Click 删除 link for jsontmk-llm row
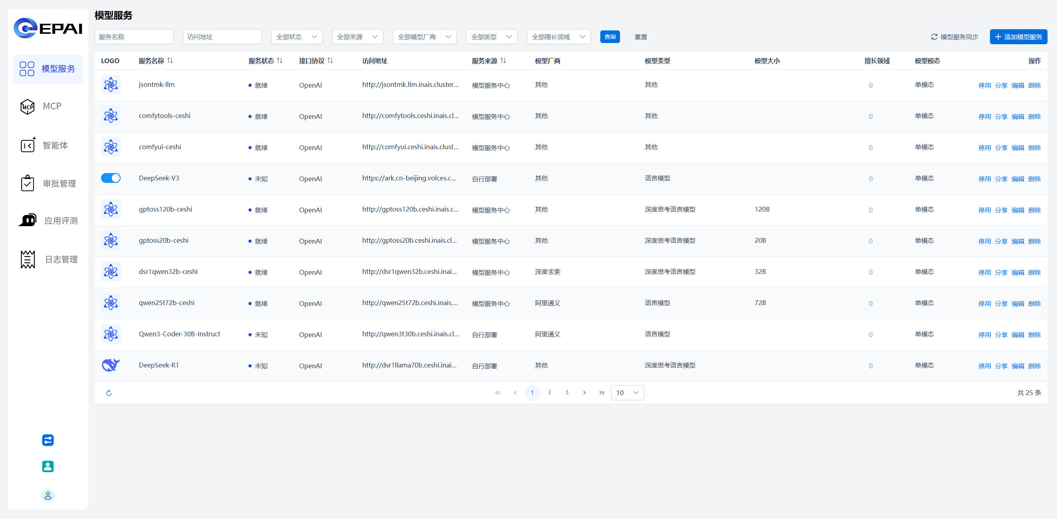The image size is (1057, 519). pos(1034,85)
